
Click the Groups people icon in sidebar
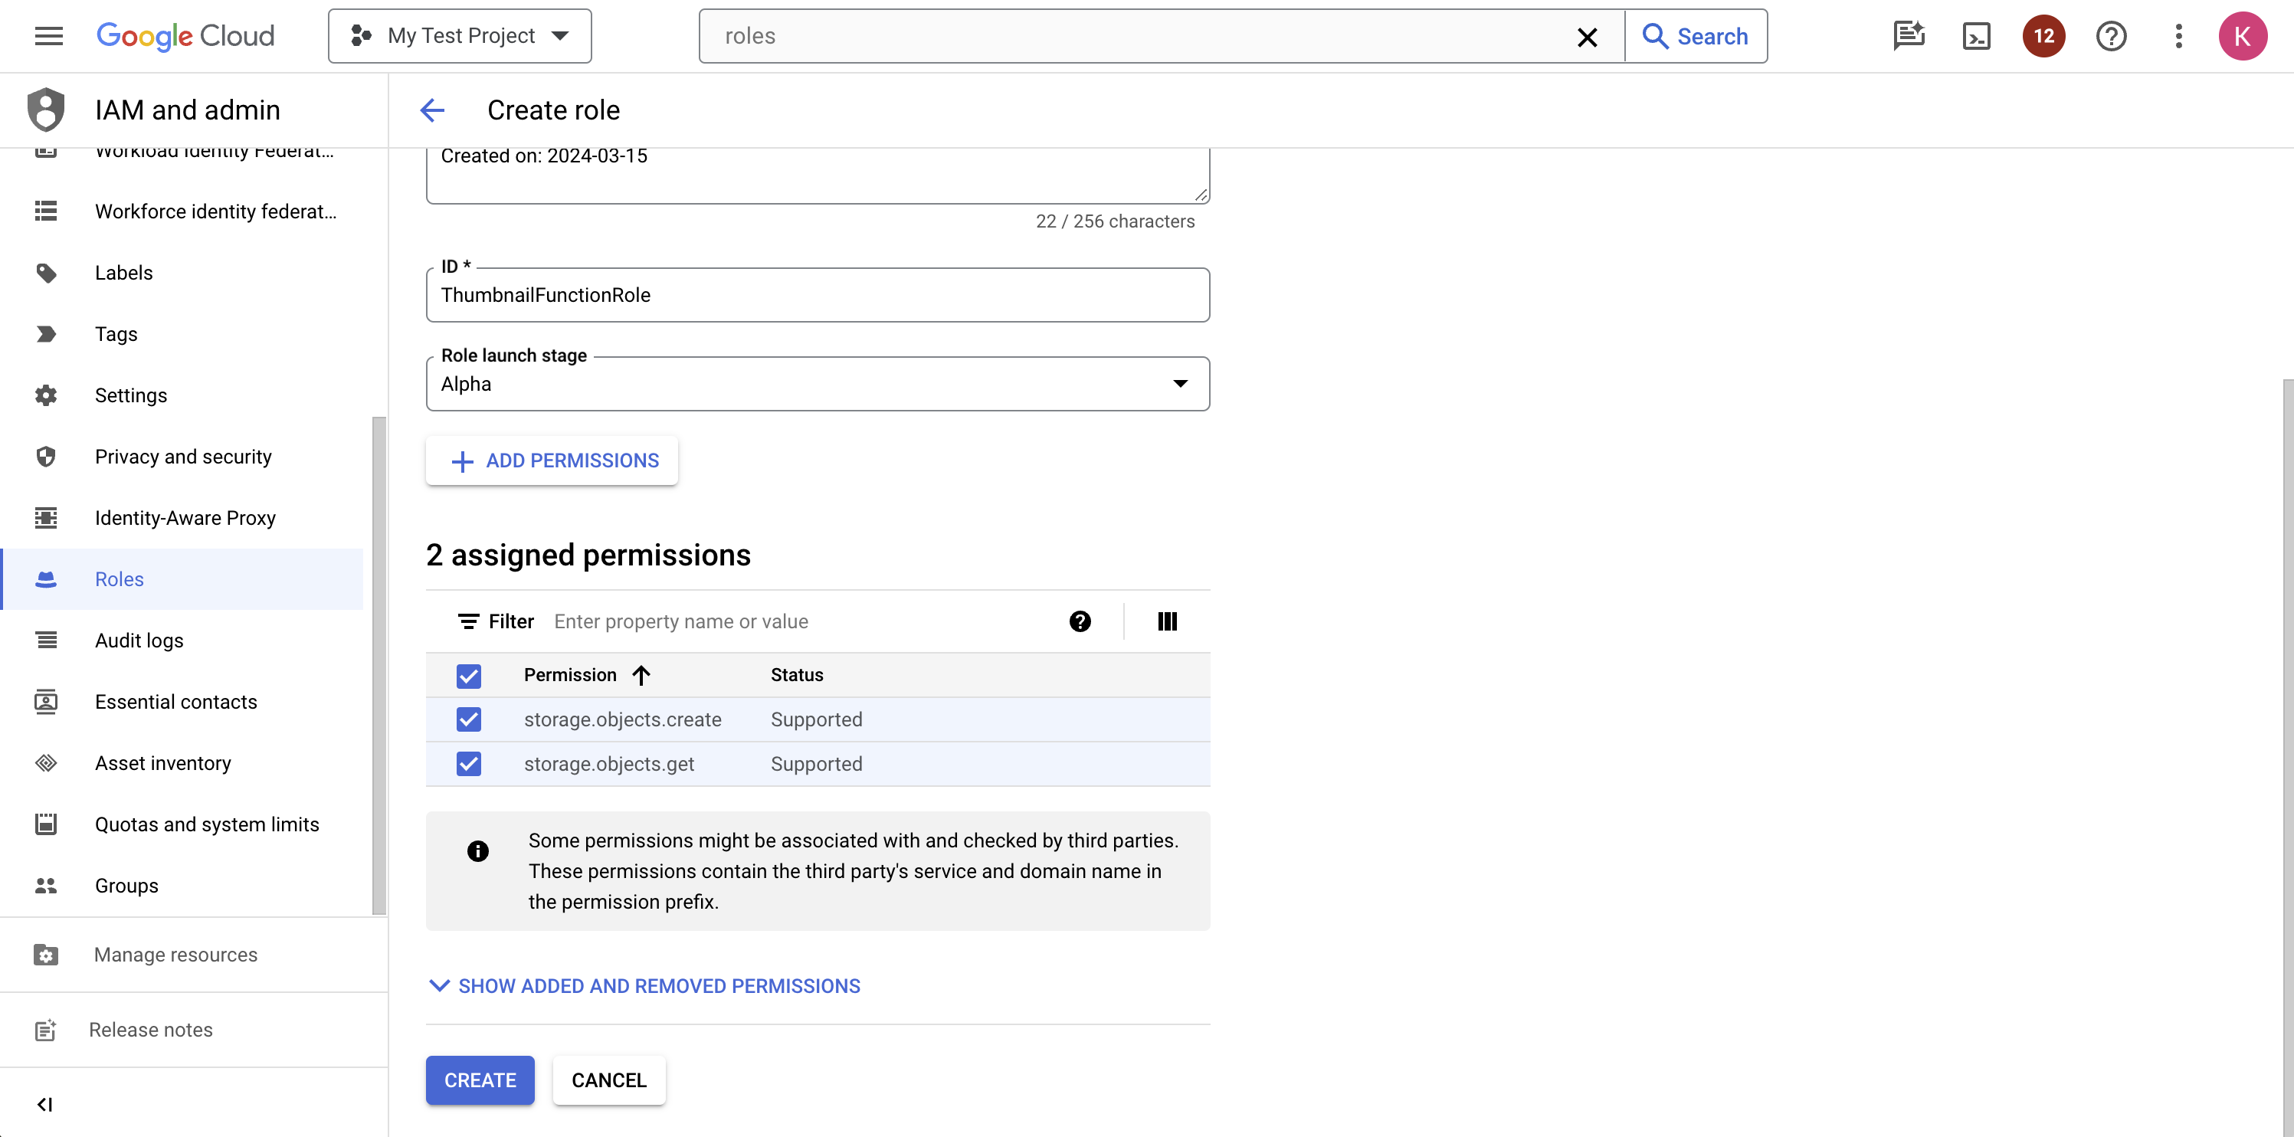tap(45, 885)
